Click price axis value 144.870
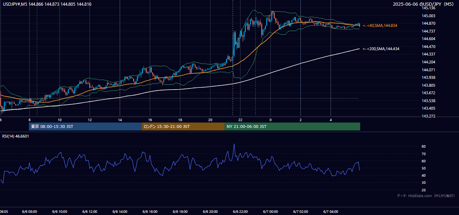 tap(428, 23)
